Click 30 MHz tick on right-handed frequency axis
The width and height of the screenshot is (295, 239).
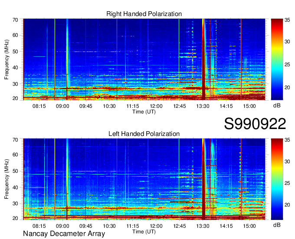(x=15, y=84)
